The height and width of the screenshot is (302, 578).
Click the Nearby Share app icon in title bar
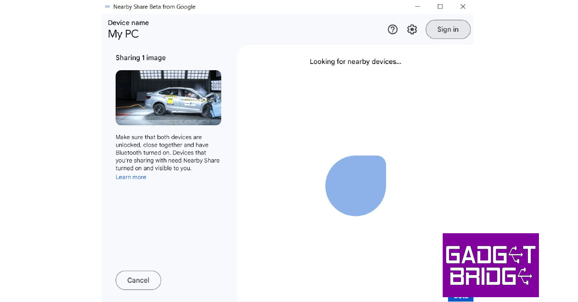[x=107, y=7]
